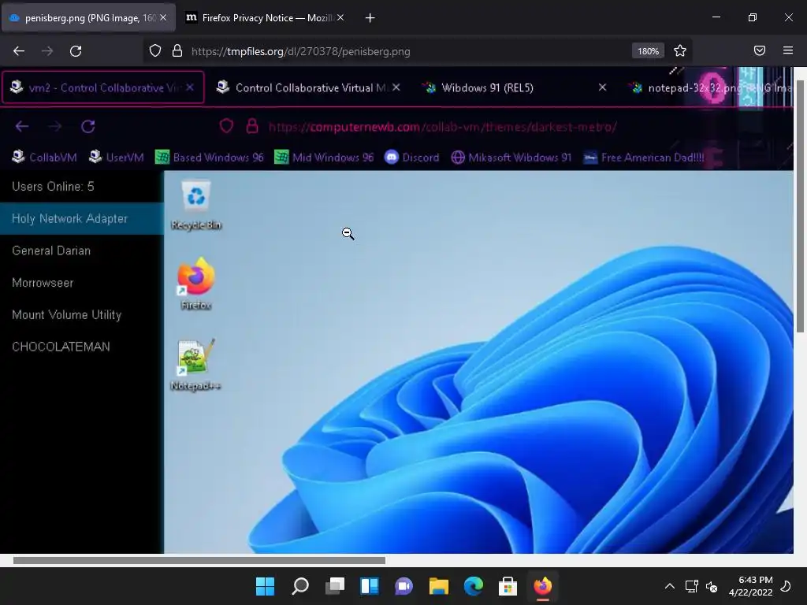Bookmark this page with the star icon
This screenshot has width=807, height=605.
680,51
